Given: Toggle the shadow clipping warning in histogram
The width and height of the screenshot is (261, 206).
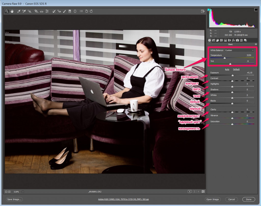Looking at the screenshot, I should 209,10.
